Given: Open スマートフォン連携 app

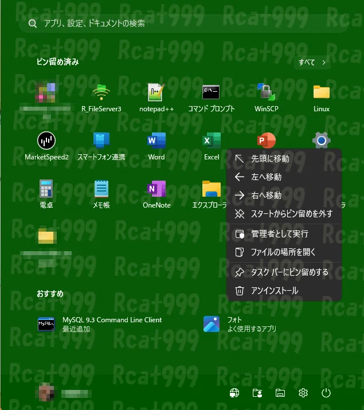Looking at the screenshot, I should tap(101, 146).
